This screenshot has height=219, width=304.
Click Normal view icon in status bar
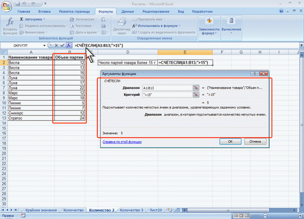pos(236,216)
